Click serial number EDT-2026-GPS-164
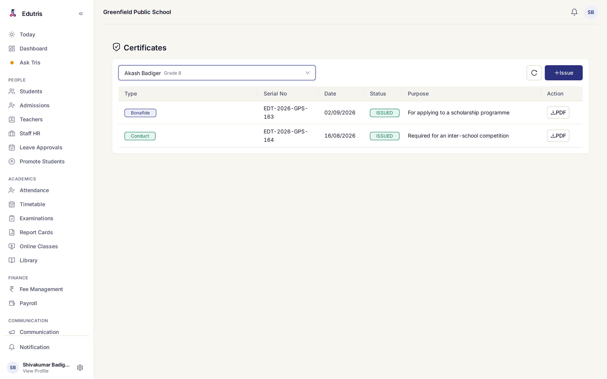 [x=286, y=136]
